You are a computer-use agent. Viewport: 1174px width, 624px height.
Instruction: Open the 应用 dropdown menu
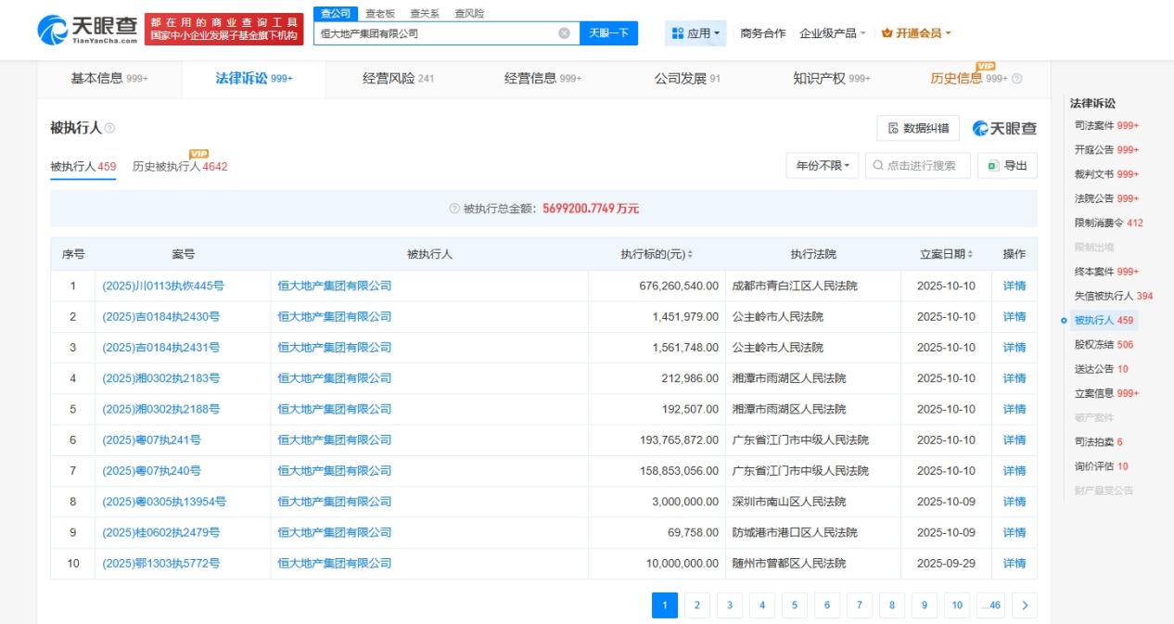(695, 33)
